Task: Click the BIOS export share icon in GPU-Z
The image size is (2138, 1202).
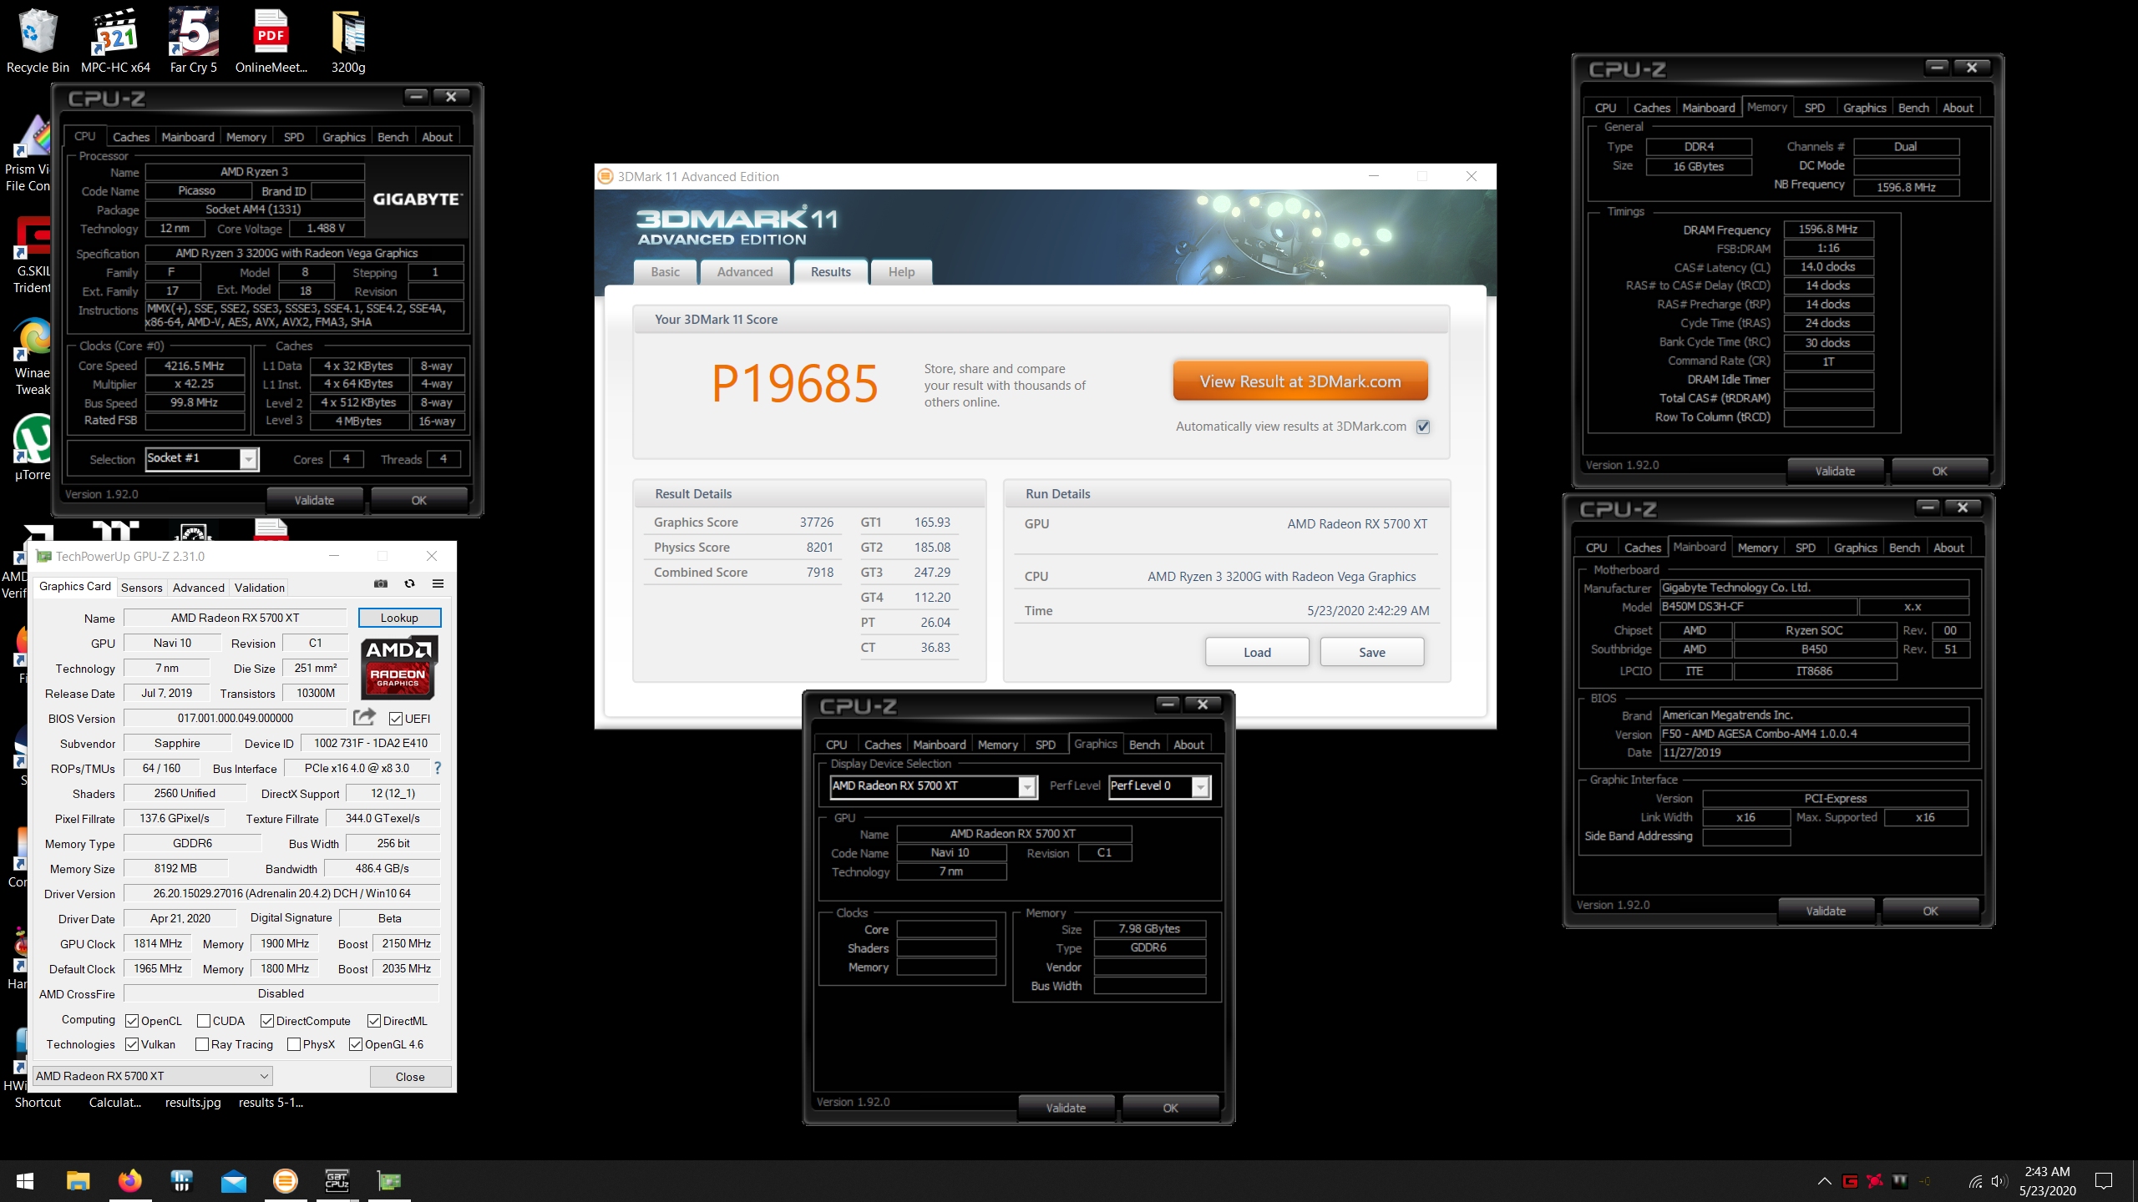Action: coord(364,717)
